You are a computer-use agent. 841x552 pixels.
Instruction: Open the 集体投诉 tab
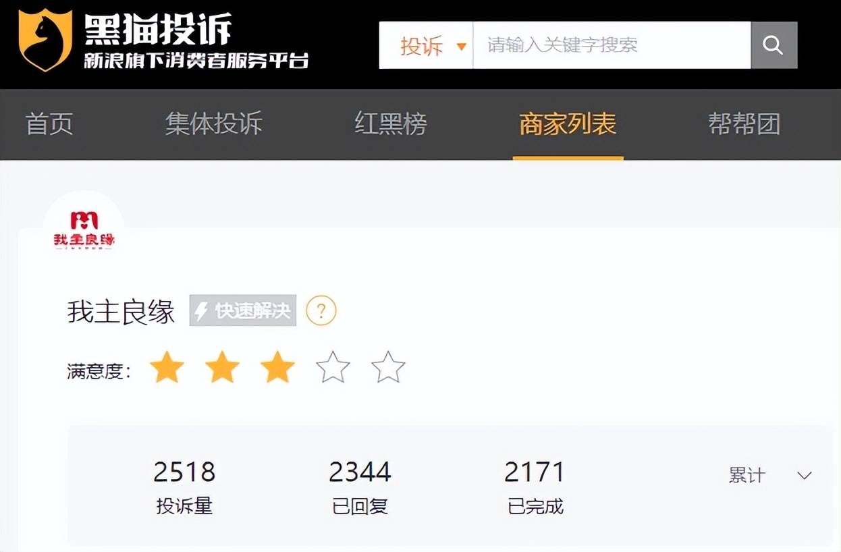pyautogui.click(x=213, y=124)
